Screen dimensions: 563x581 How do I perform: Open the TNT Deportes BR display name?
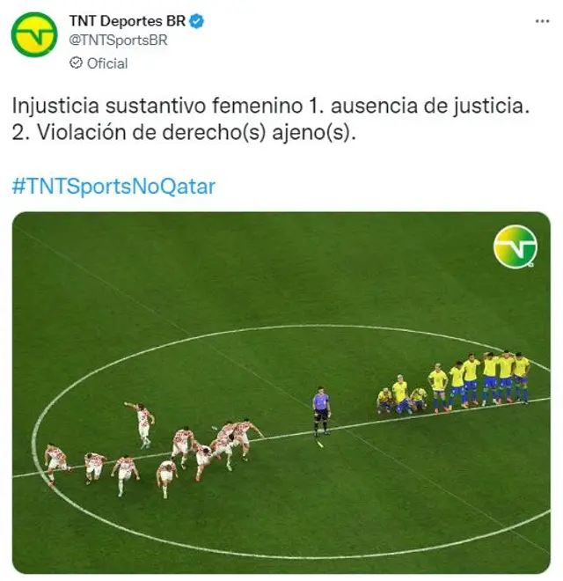click(x=127, y=21)
